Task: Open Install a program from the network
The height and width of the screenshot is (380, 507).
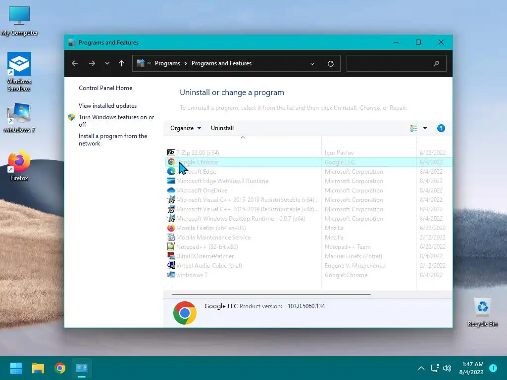Action: tap(113, 140)
